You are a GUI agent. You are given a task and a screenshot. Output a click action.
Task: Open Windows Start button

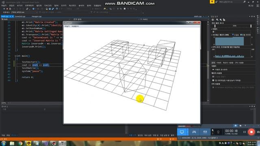pos(4,143)
